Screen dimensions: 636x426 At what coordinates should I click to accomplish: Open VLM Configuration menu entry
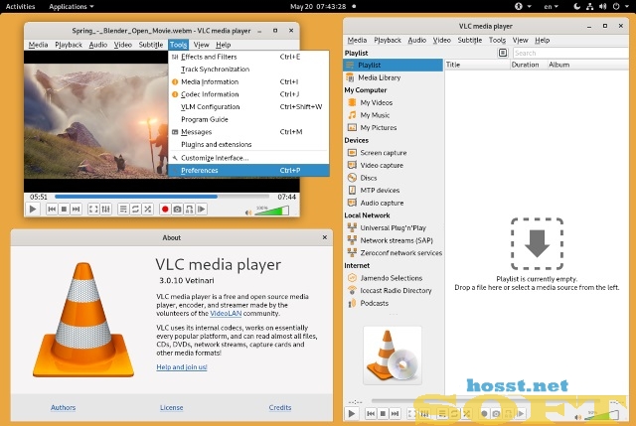pos(248,107)
